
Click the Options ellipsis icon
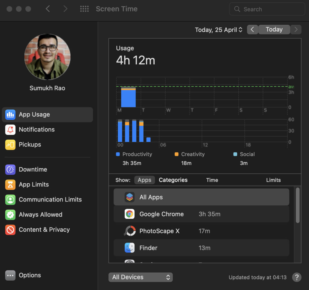coord(10,275)
